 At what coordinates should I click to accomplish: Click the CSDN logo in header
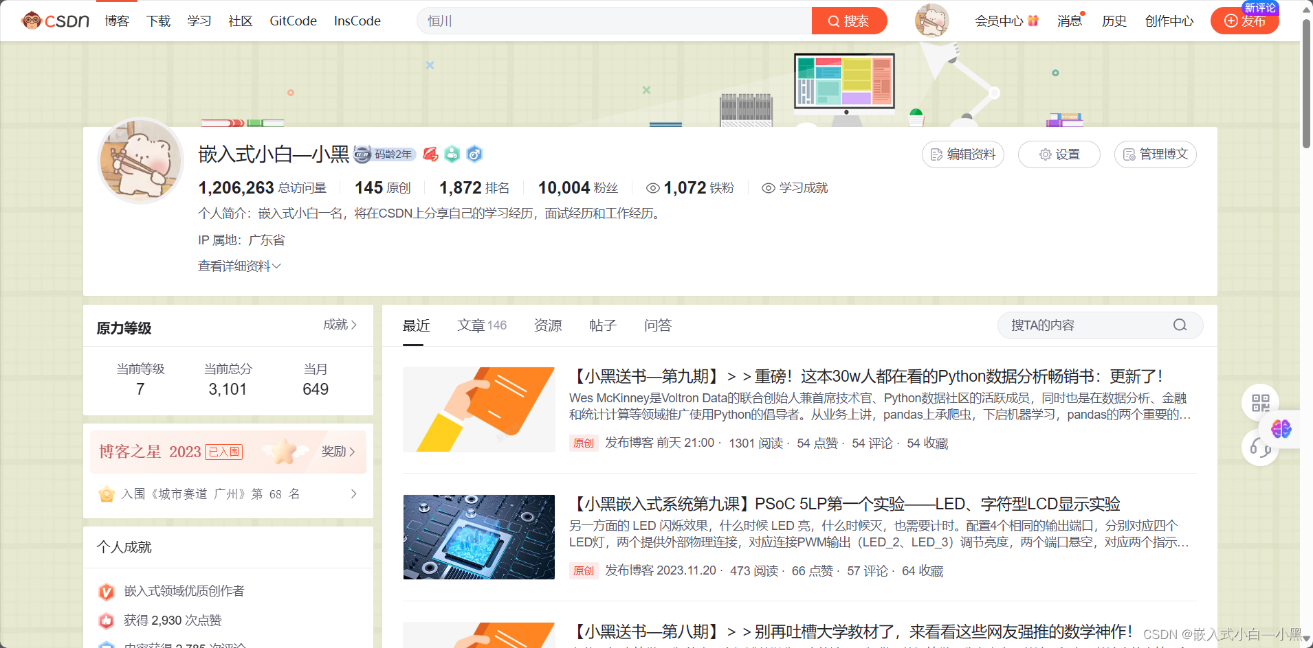56,21
